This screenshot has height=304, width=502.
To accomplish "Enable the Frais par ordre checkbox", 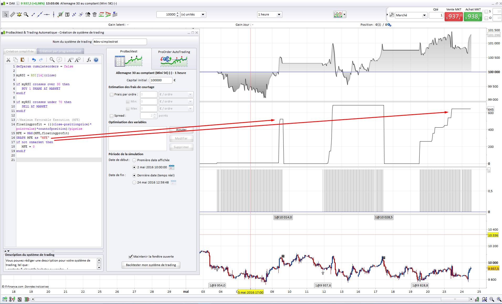I will click(x=112, y=95).
